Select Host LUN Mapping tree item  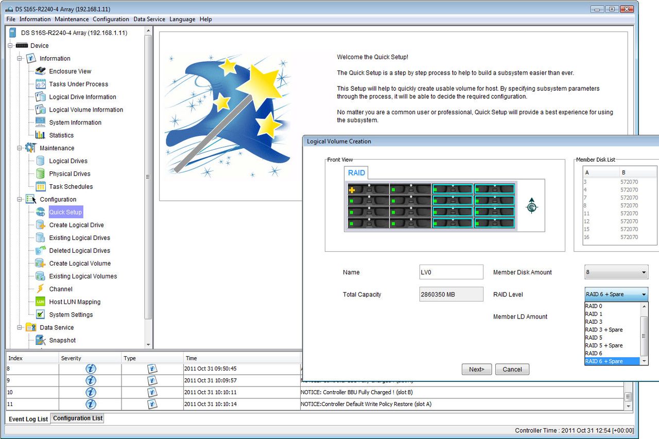click(75, 302)
